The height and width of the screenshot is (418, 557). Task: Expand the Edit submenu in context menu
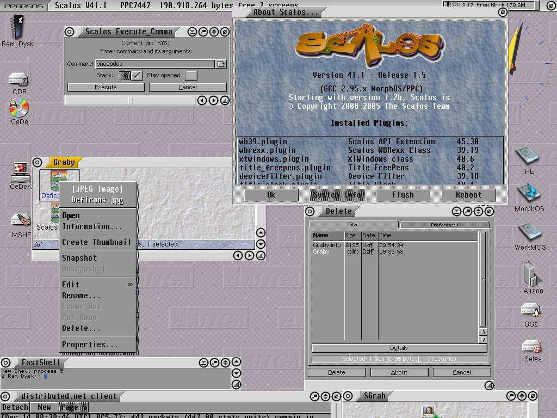click(x=97, y=284)
